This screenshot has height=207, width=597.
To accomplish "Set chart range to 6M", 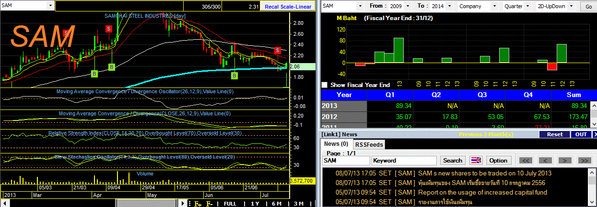I will click(277, 204).
